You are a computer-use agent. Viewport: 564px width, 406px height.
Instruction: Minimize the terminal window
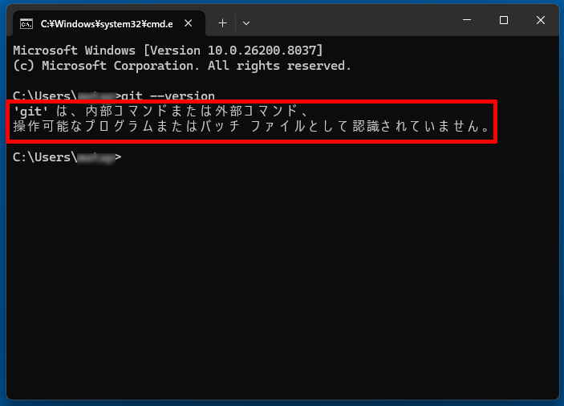click(467, 20)
